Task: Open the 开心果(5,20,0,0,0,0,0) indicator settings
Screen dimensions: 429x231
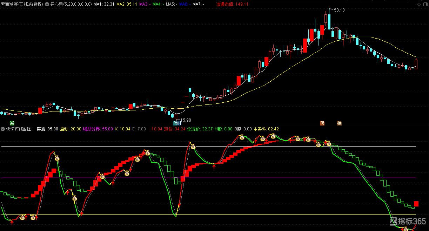Action: 72,4
